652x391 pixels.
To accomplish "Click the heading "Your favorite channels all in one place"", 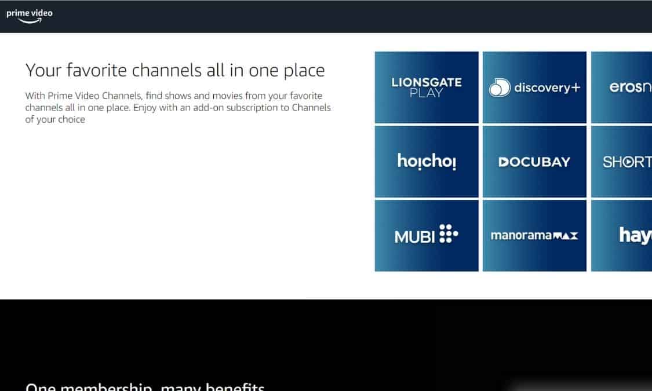I will click(175, 70).
